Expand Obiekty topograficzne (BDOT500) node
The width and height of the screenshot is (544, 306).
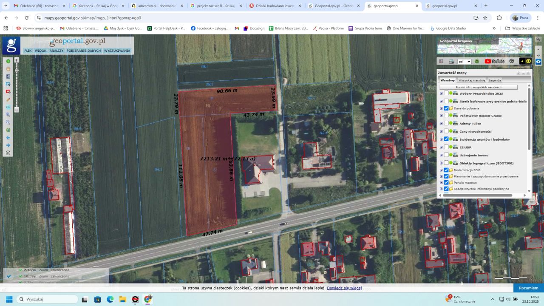pos(441,163)
